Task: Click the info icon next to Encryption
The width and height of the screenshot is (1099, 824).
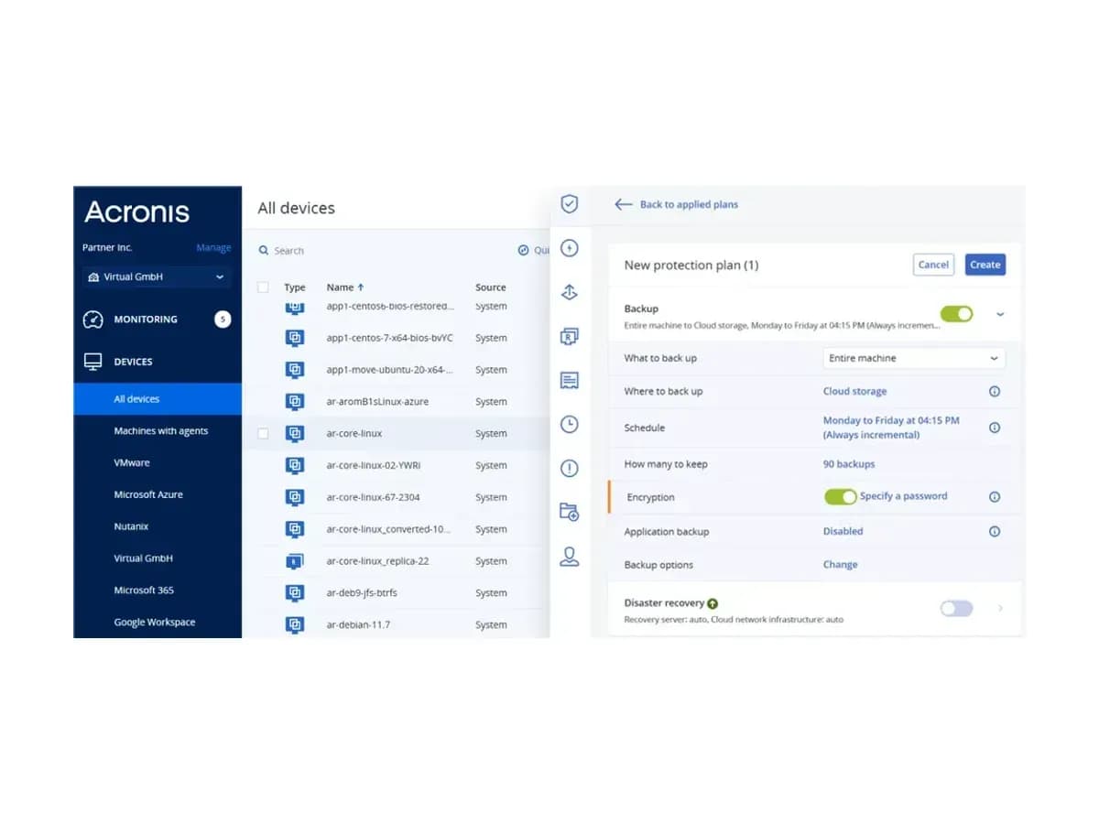Action: pyautogui.click(x=995, y=497)
